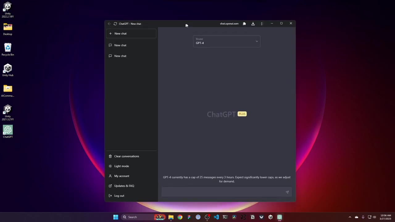The height and width of the screenshot is (222, 395).
Task: Switch to Light mode
Action: (x=131, y=166)
